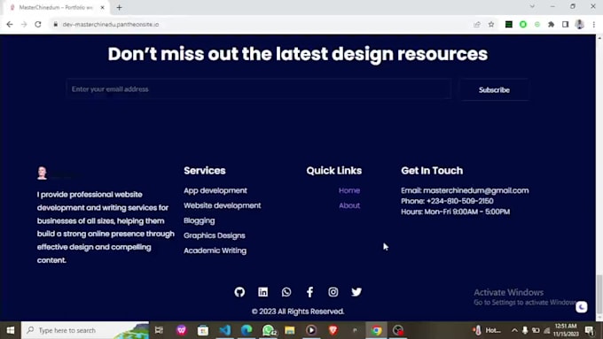Open the Instagram social icon

333,292
